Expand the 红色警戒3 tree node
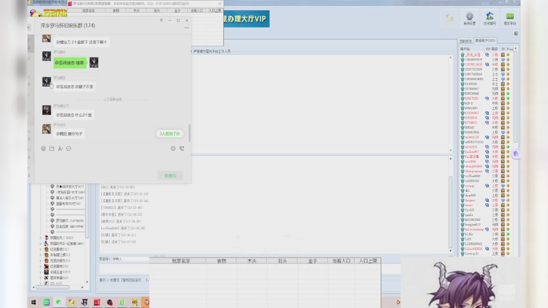 [x=40, y=266]
